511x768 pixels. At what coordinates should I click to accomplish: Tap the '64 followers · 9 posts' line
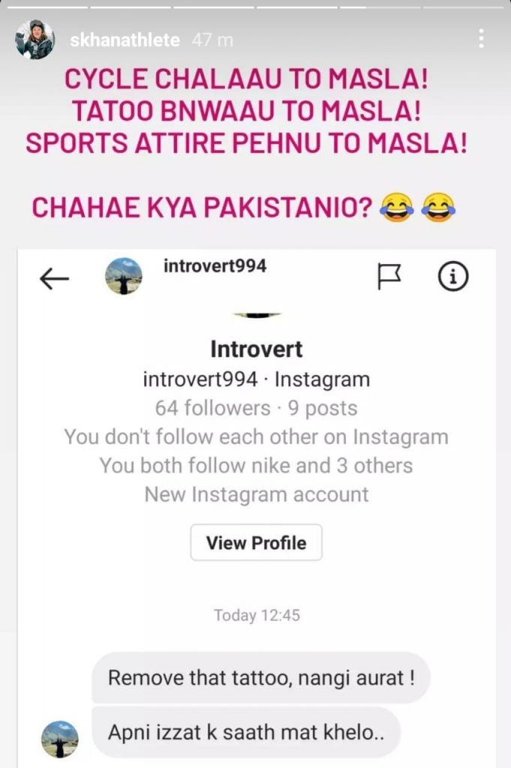pos(256,408)
